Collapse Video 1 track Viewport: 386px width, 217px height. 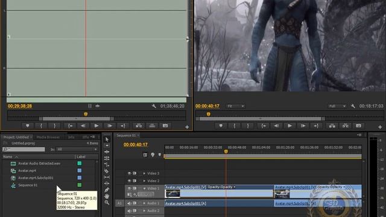[x=144, y=189]
